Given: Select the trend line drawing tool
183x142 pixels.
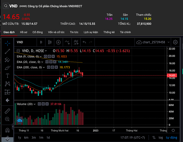Looking at the screenshot, I should (7, 51).
